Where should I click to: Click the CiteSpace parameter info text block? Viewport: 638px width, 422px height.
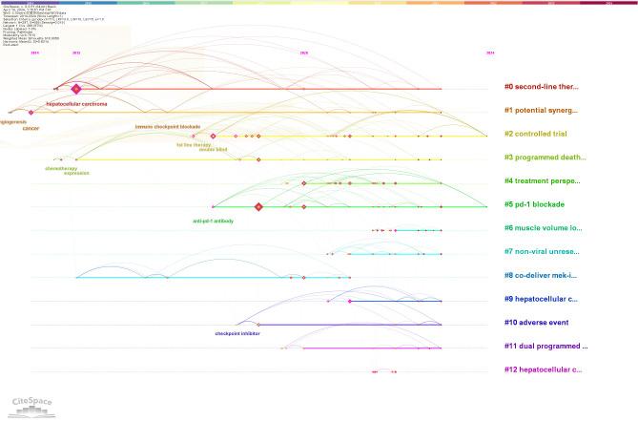coord(52,26)
